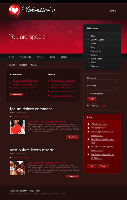Open News Feeds in the navigation bar
The height and width of the screenshot is (200, 127).
coord(25,57)
